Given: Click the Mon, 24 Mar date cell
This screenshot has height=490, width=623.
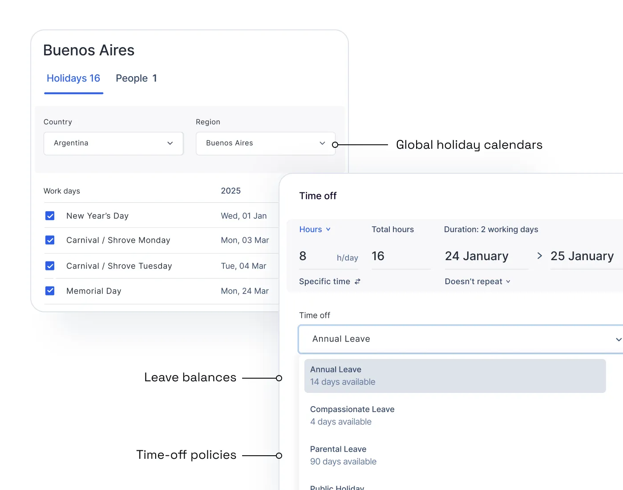Looking at the screenshot, I should click(245, 291).
